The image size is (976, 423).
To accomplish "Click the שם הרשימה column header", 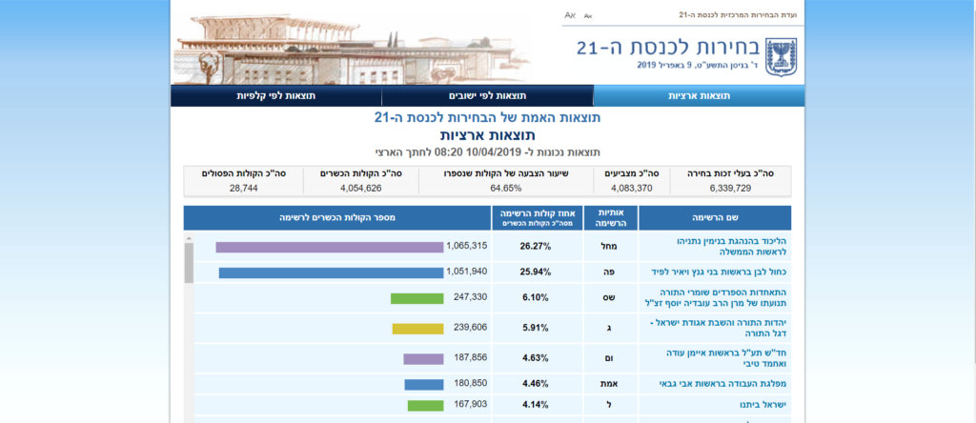I will click(715, 218).
